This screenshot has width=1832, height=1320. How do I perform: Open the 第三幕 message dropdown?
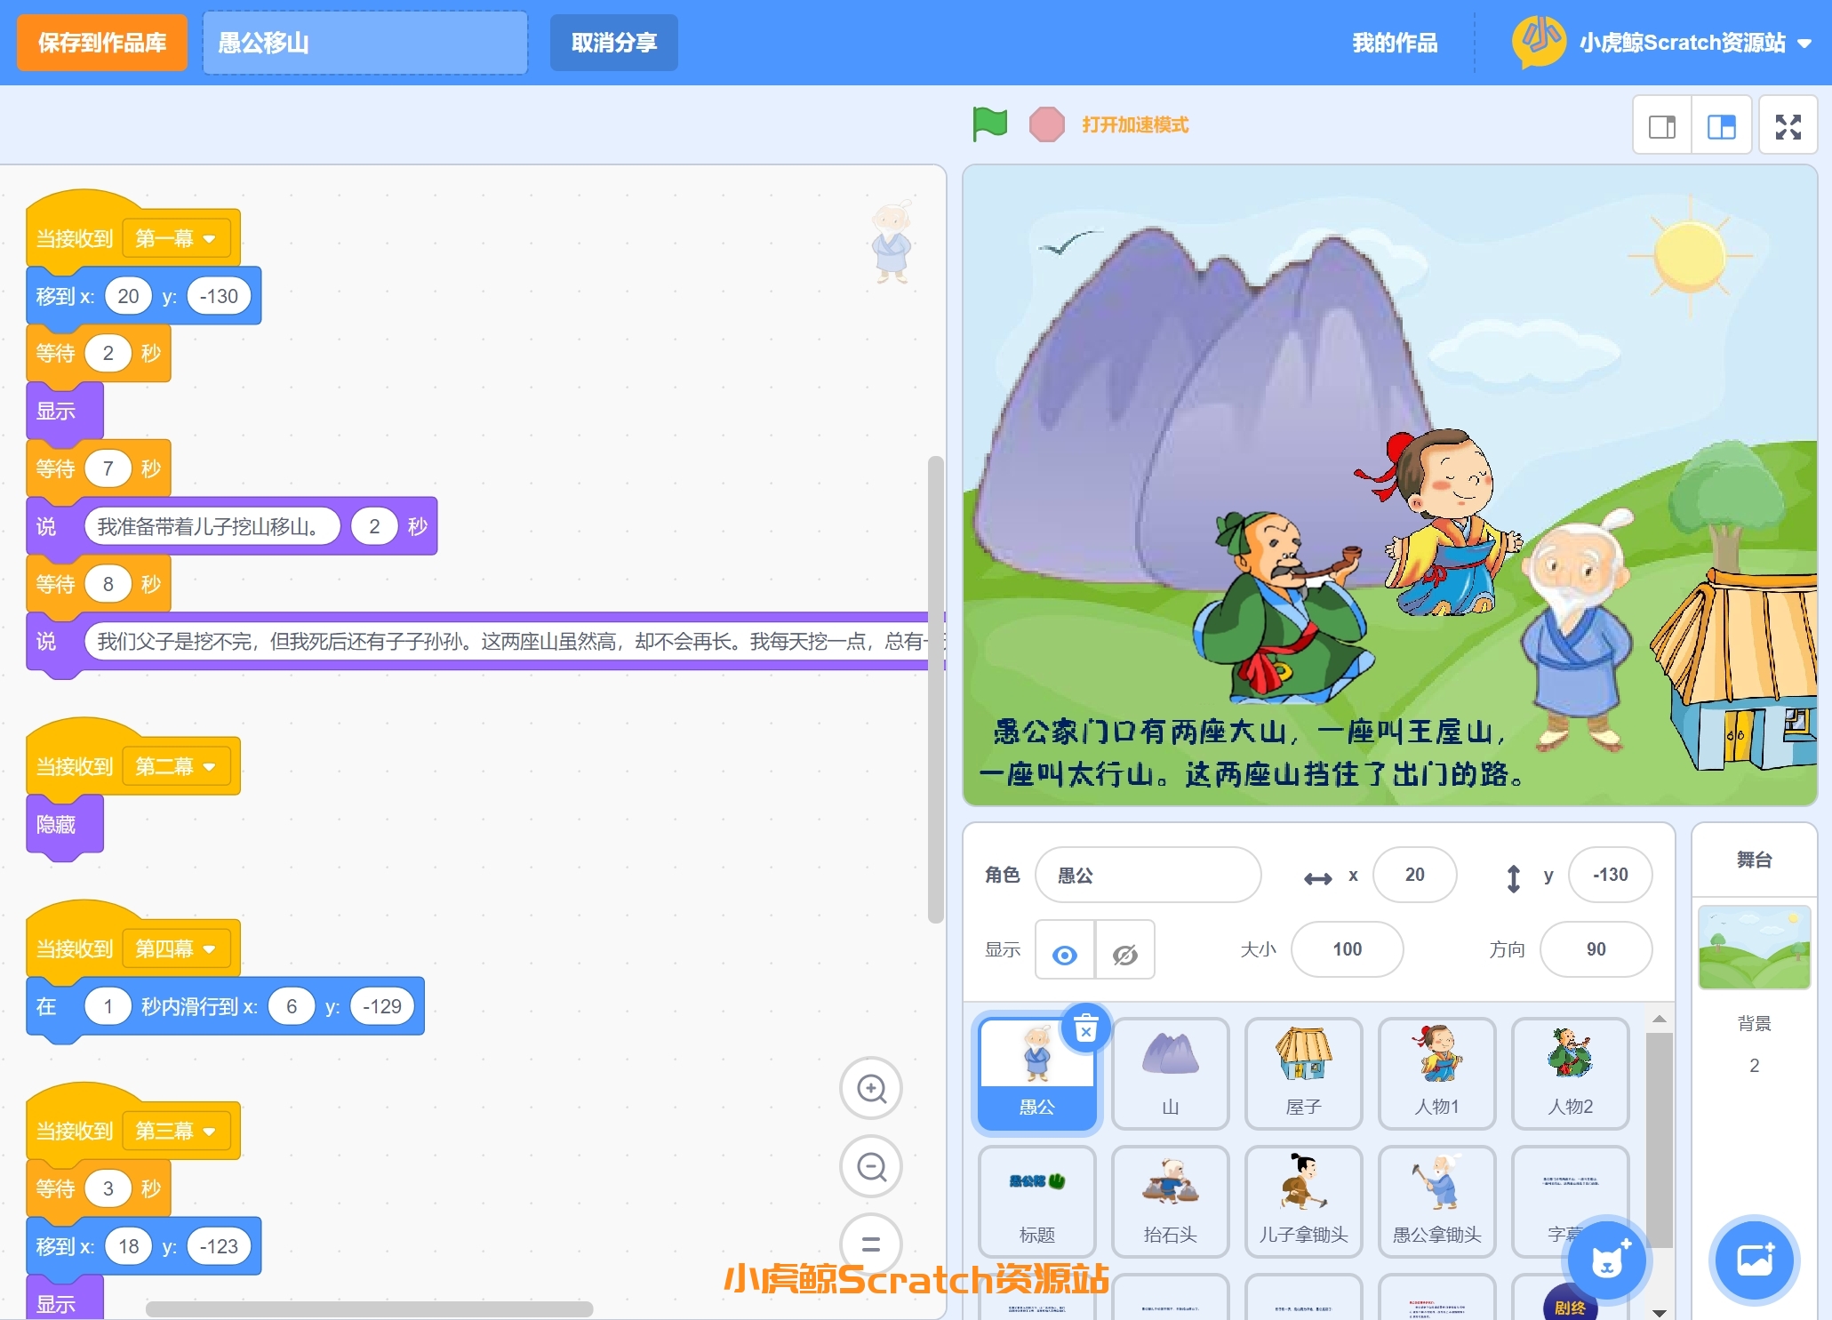coord(176,1131)
